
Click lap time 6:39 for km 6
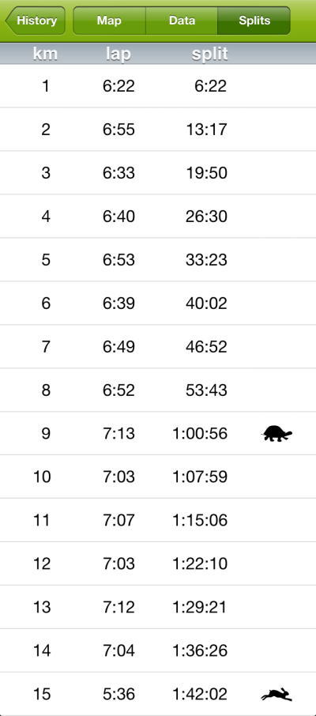click(x=118, y=303)
